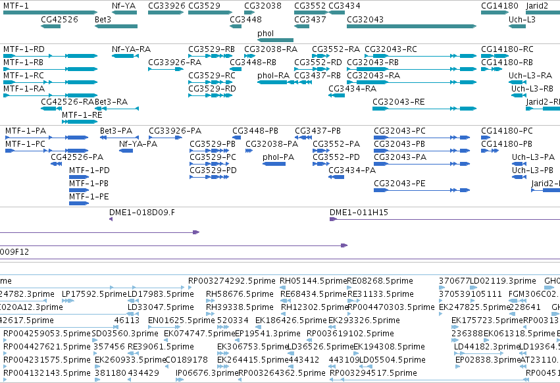Click EST label RE39061.5prime
Viewport: 560px width, 383px height.
click(x=161, y=347)
